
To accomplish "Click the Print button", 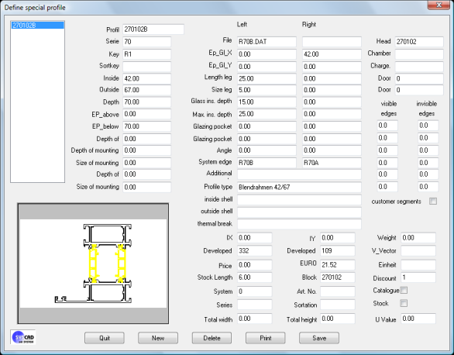I will [x=266, y=338].
